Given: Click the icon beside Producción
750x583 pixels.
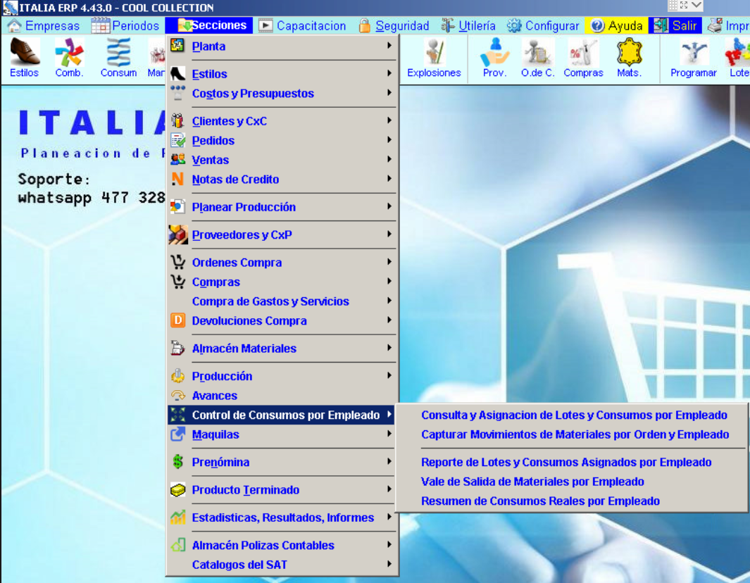Looking at the screenshot, I should pyautogui.click(x=177, y=376).
